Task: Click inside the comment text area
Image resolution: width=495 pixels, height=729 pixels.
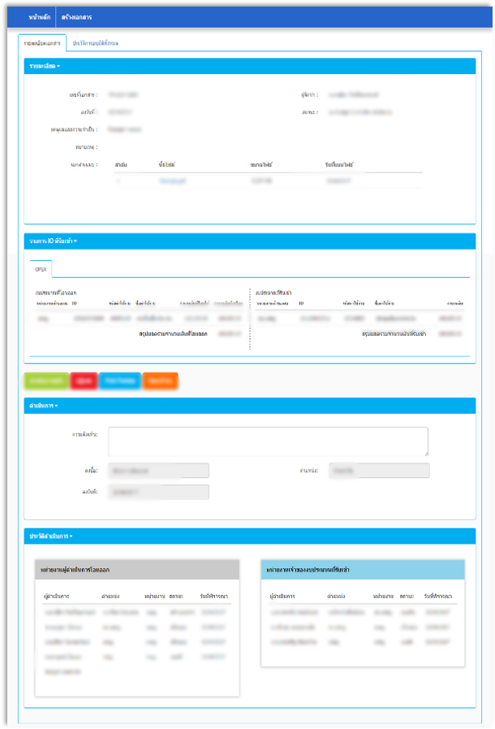Action: [x=268, y=441]
